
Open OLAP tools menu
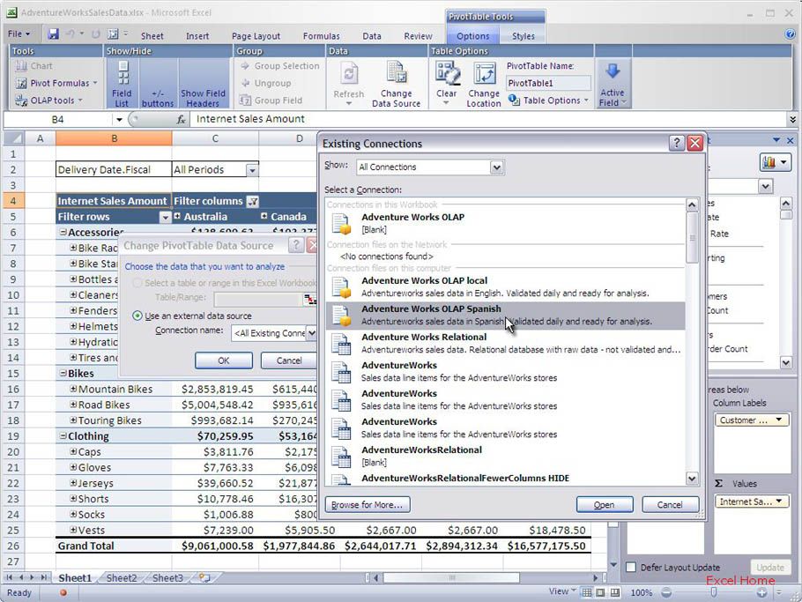pyautogui.click(x=48, y=100)
